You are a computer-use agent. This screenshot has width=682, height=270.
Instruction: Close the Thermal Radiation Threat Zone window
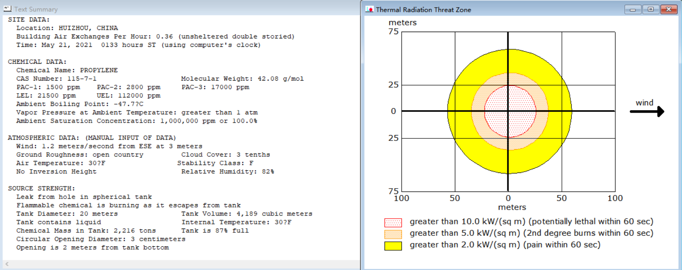point(669,9)
